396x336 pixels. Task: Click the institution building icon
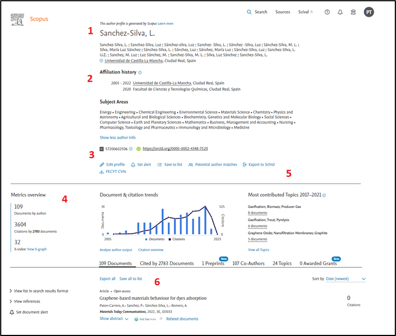click(354, 12)
